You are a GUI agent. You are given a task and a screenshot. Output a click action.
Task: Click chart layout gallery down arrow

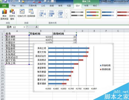(x=67, y=14)
